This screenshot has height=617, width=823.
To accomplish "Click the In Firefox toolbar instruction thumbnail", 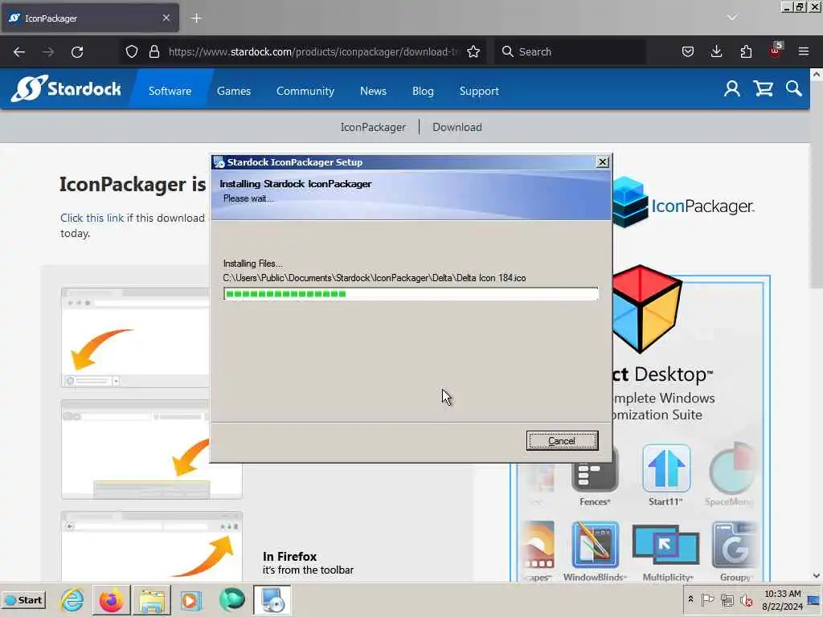I will (x=152, y=546).
